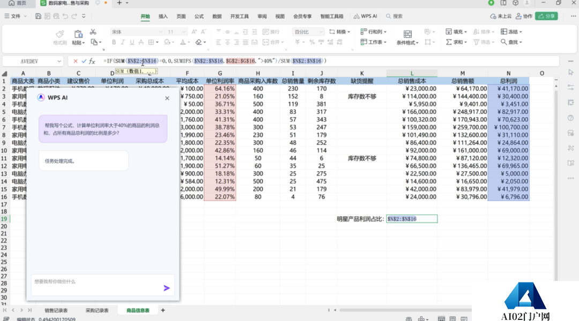Screen dimensions: 579x321
Task: Open the font name 宋体 dropdown
Action: (x=161, y=32)
